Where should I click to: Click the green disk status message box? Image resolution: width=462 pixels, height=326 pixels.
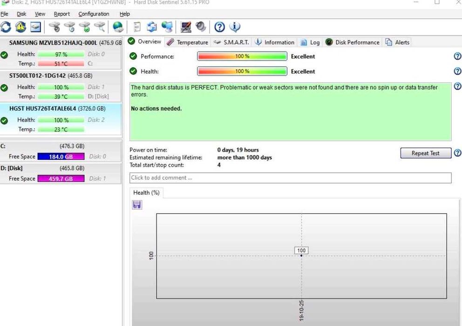click(x=290, y=112)
